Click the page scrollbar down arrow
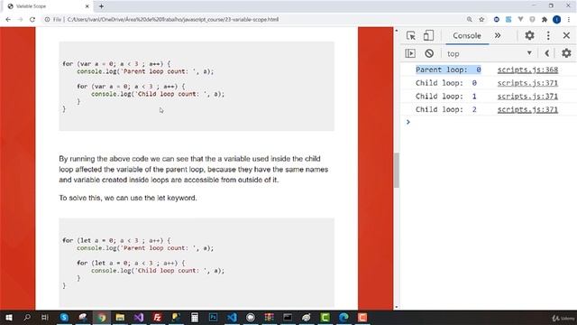Screen dimensions: 577x325 397,307
